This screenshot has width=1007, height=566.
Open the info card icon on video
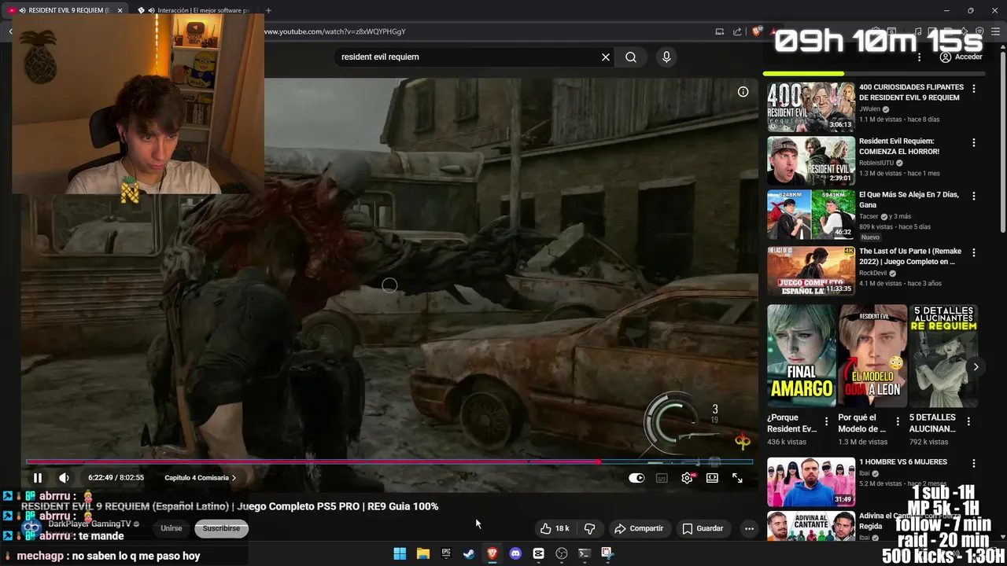tap(743, 92)
